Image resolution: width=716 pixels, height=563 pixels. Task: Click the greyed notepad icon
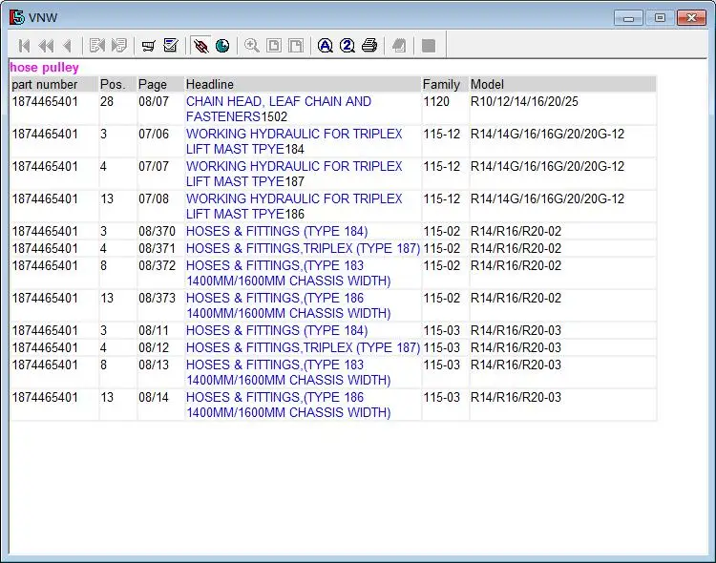tap(399, 46)
